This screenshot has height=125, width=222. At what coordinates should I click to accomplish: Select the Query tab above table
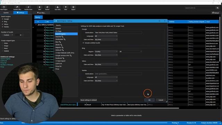[x=39, y=17]
